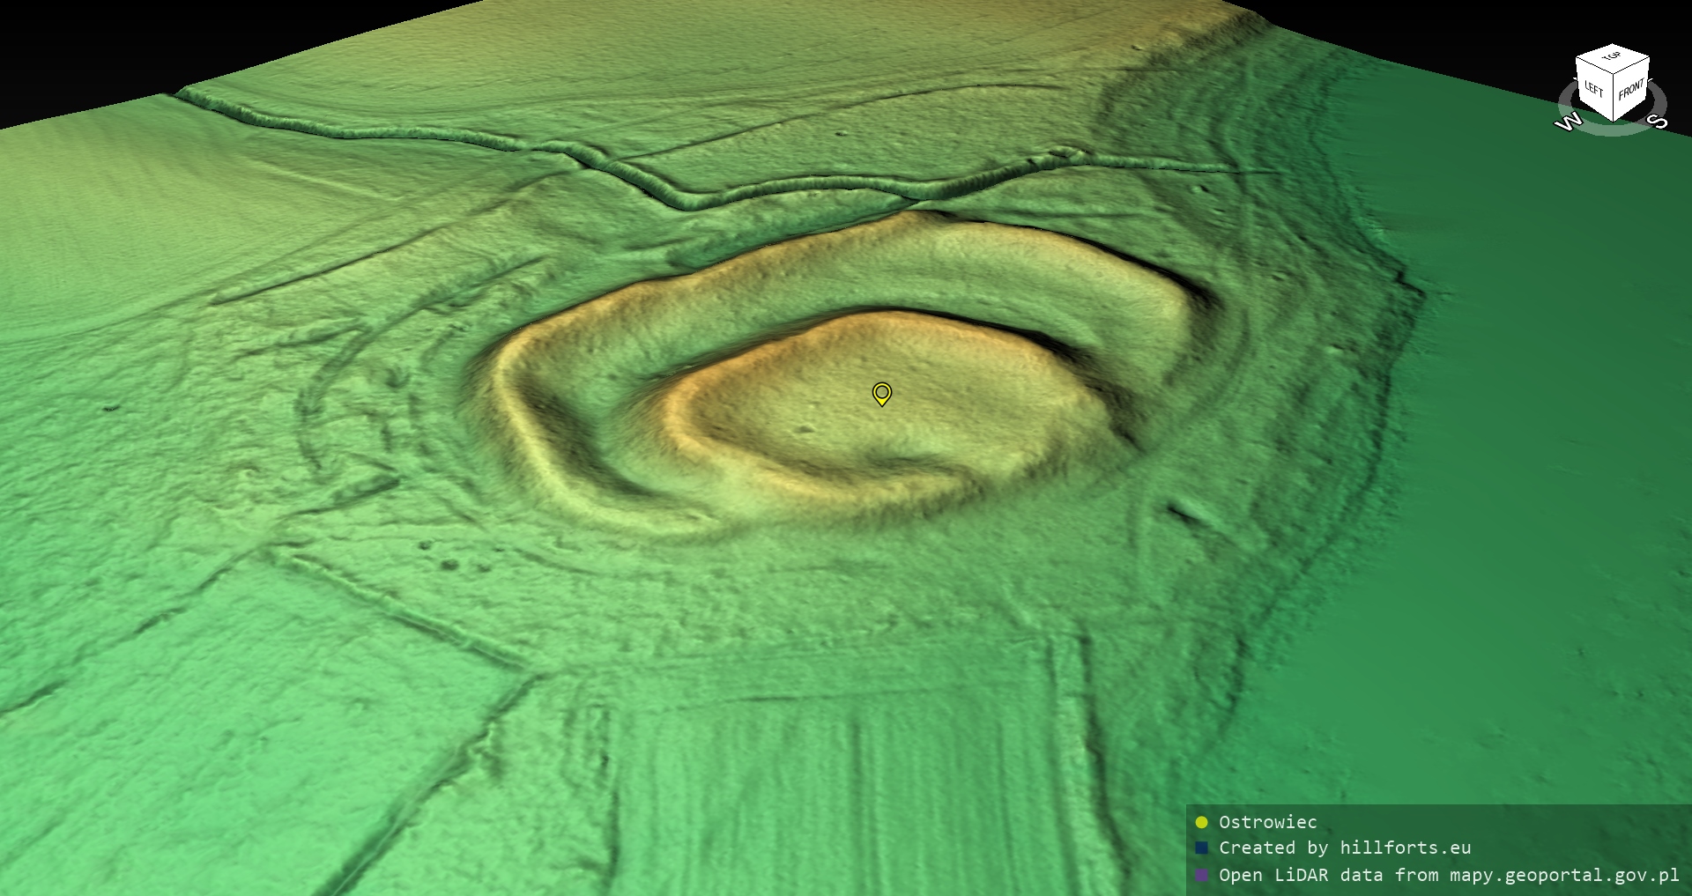Click the TOP face of the view cube
1692x896 pixels.
(x=1613, y=57)
